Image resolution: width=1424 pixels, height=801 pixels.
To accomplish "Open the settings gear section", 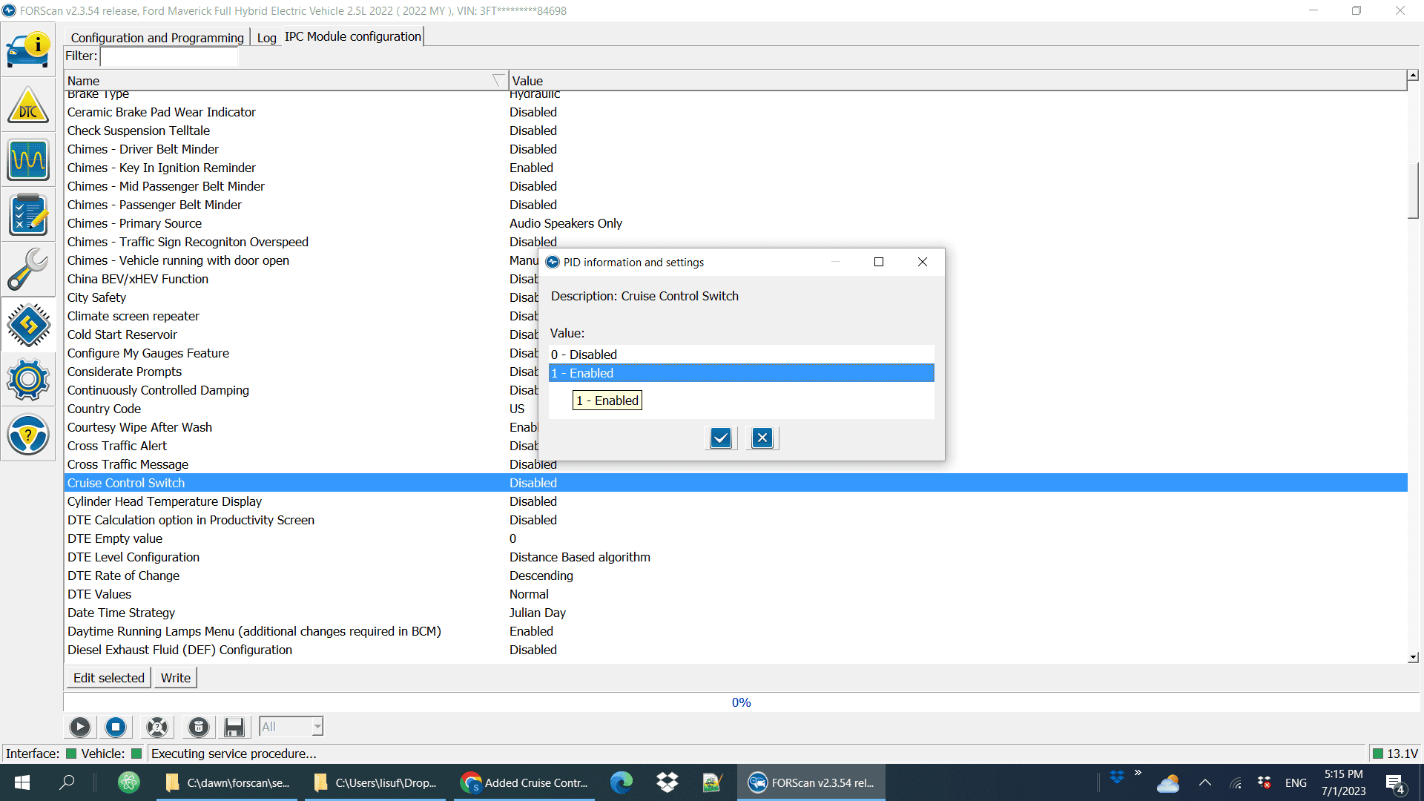I will (28, 380).
